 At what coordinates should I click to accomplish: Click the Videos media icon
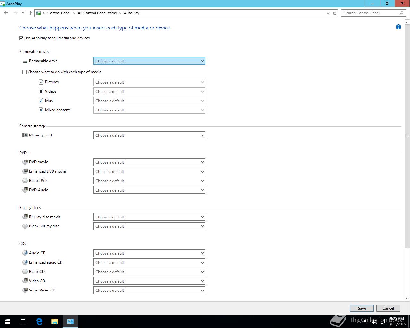pos(41,91)
